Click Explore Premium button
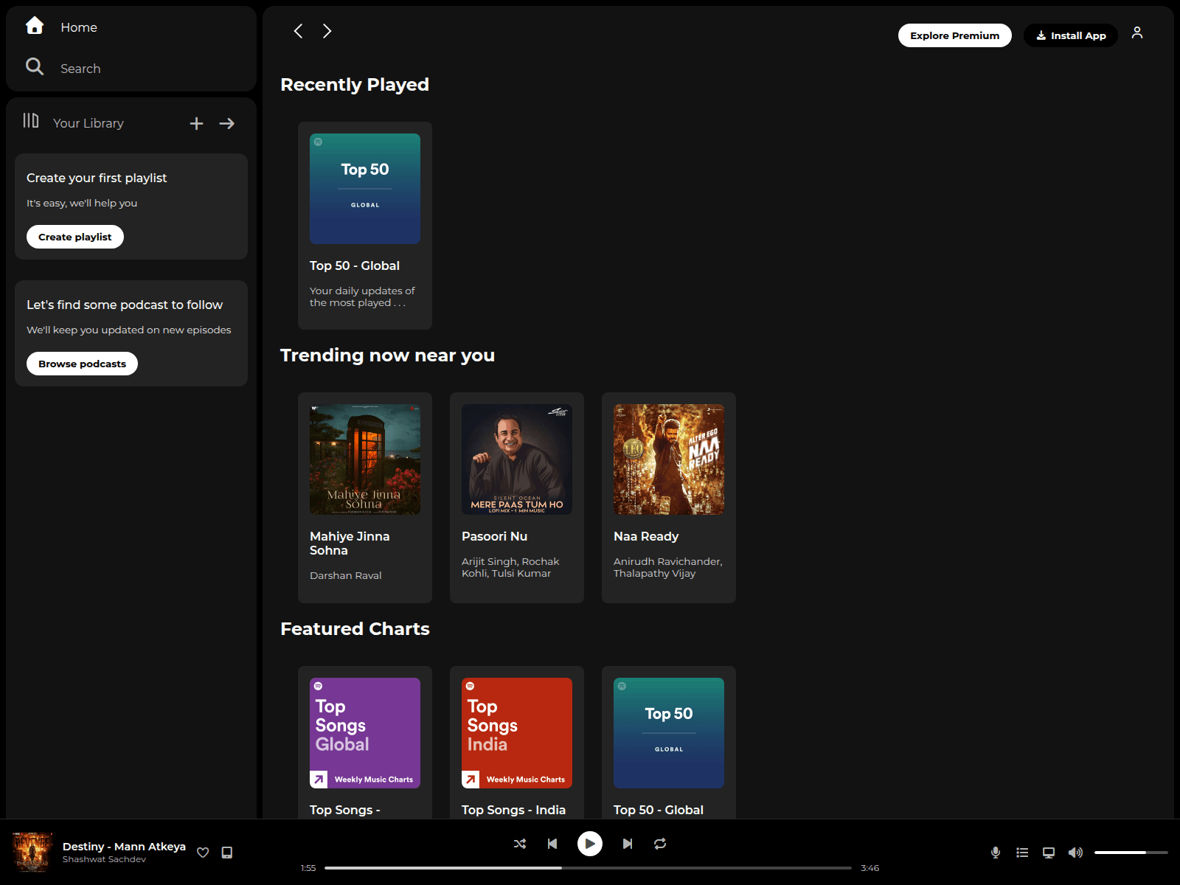Image resolution: width=1180 pixels, height=885 pixels. point(954,35)
